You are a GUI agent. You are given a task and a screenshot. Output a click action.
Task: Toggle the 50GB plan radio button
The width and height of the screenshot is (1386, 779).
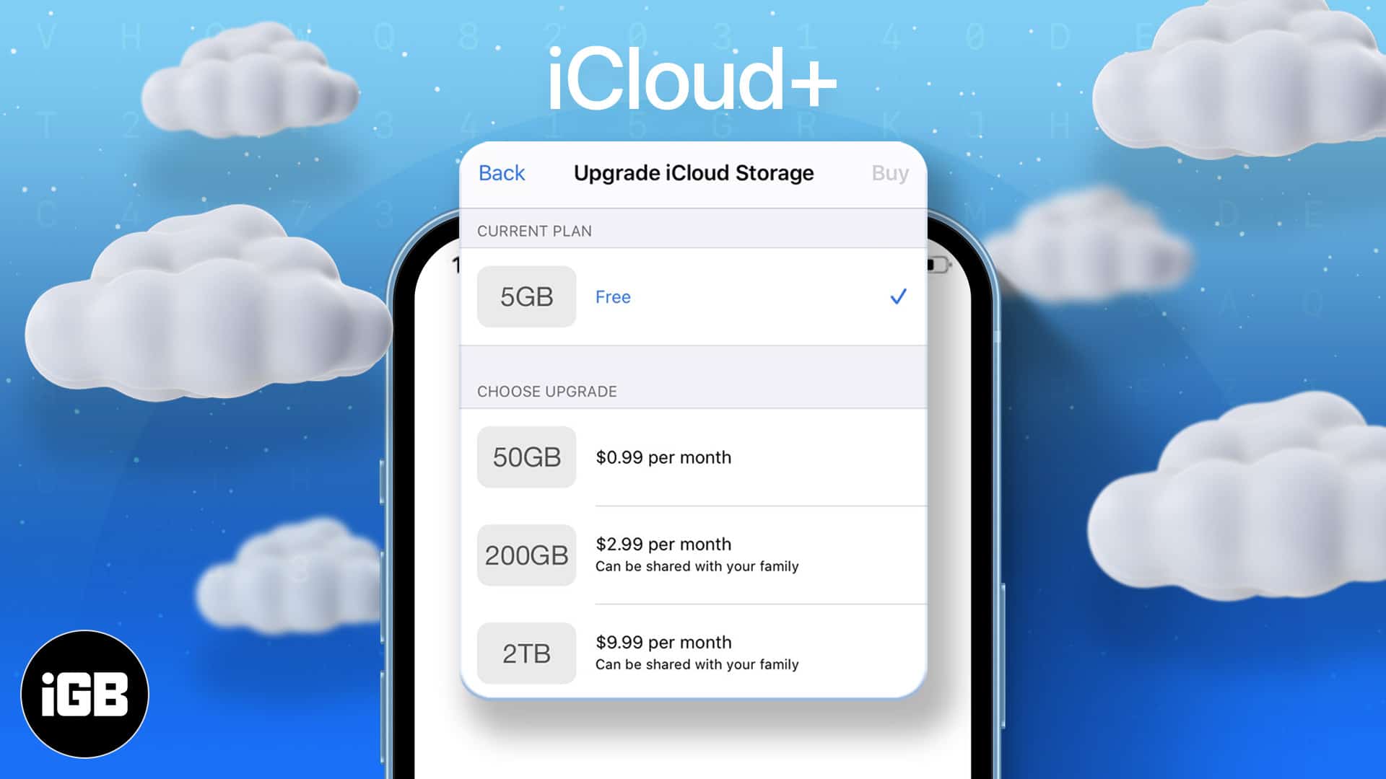(x=693, y=457)
